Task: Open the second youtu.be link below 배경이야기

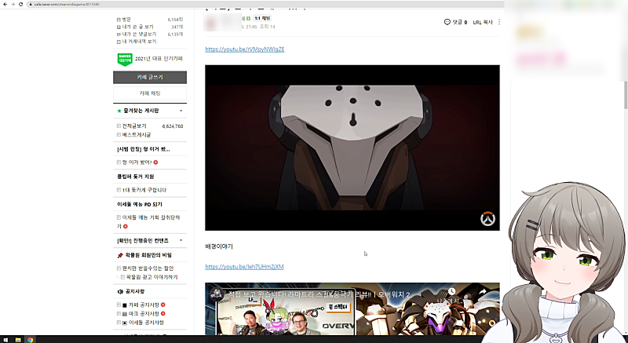Action: 244,267
